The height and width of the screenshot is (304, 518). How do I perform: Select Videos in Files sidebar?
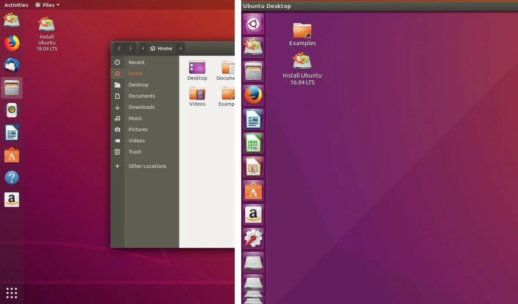[145, 141]
